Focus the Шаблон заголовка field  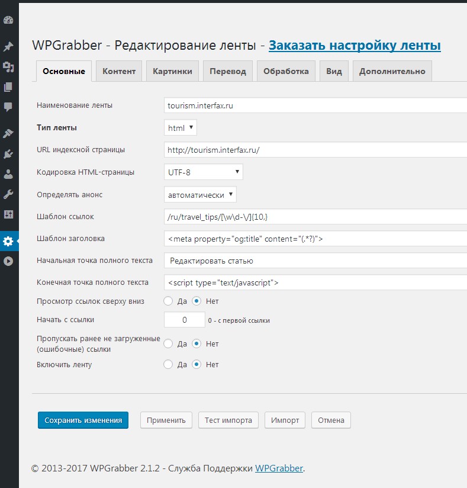click(x=315, y=239)
